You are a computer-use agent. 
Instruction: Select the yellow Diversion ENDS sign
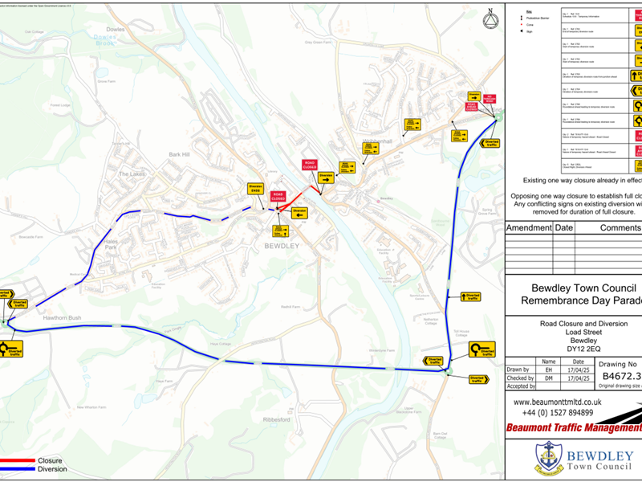coord(255,186)
